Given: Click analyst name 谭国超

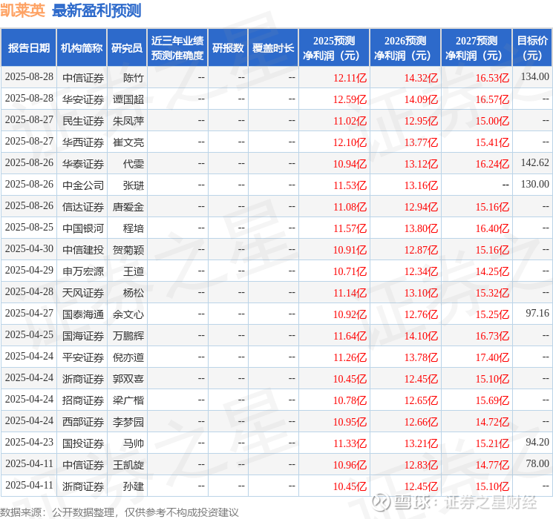Looking at the screenshot, I should pos(128,99).
